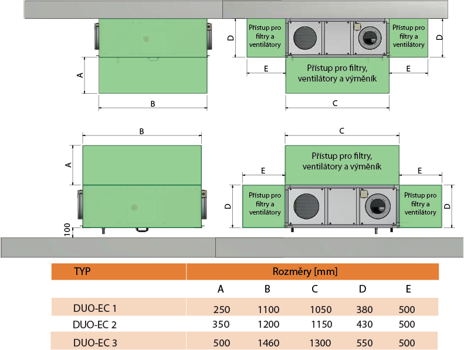Image resolution: width=464 pixels, height=350 pixels.
Task: Click bottom-right drawing's central access zone text
Action: tap(342, 161)
